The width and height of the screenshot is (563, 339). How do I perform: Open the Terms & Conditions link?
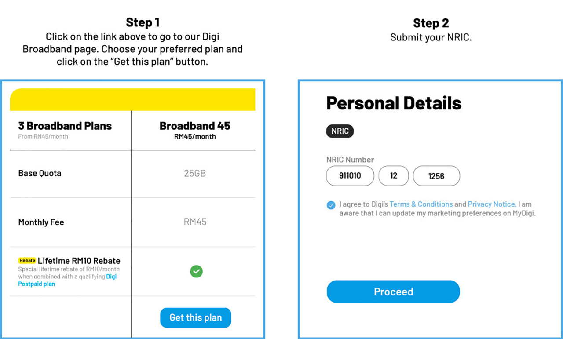pos(421,204)
